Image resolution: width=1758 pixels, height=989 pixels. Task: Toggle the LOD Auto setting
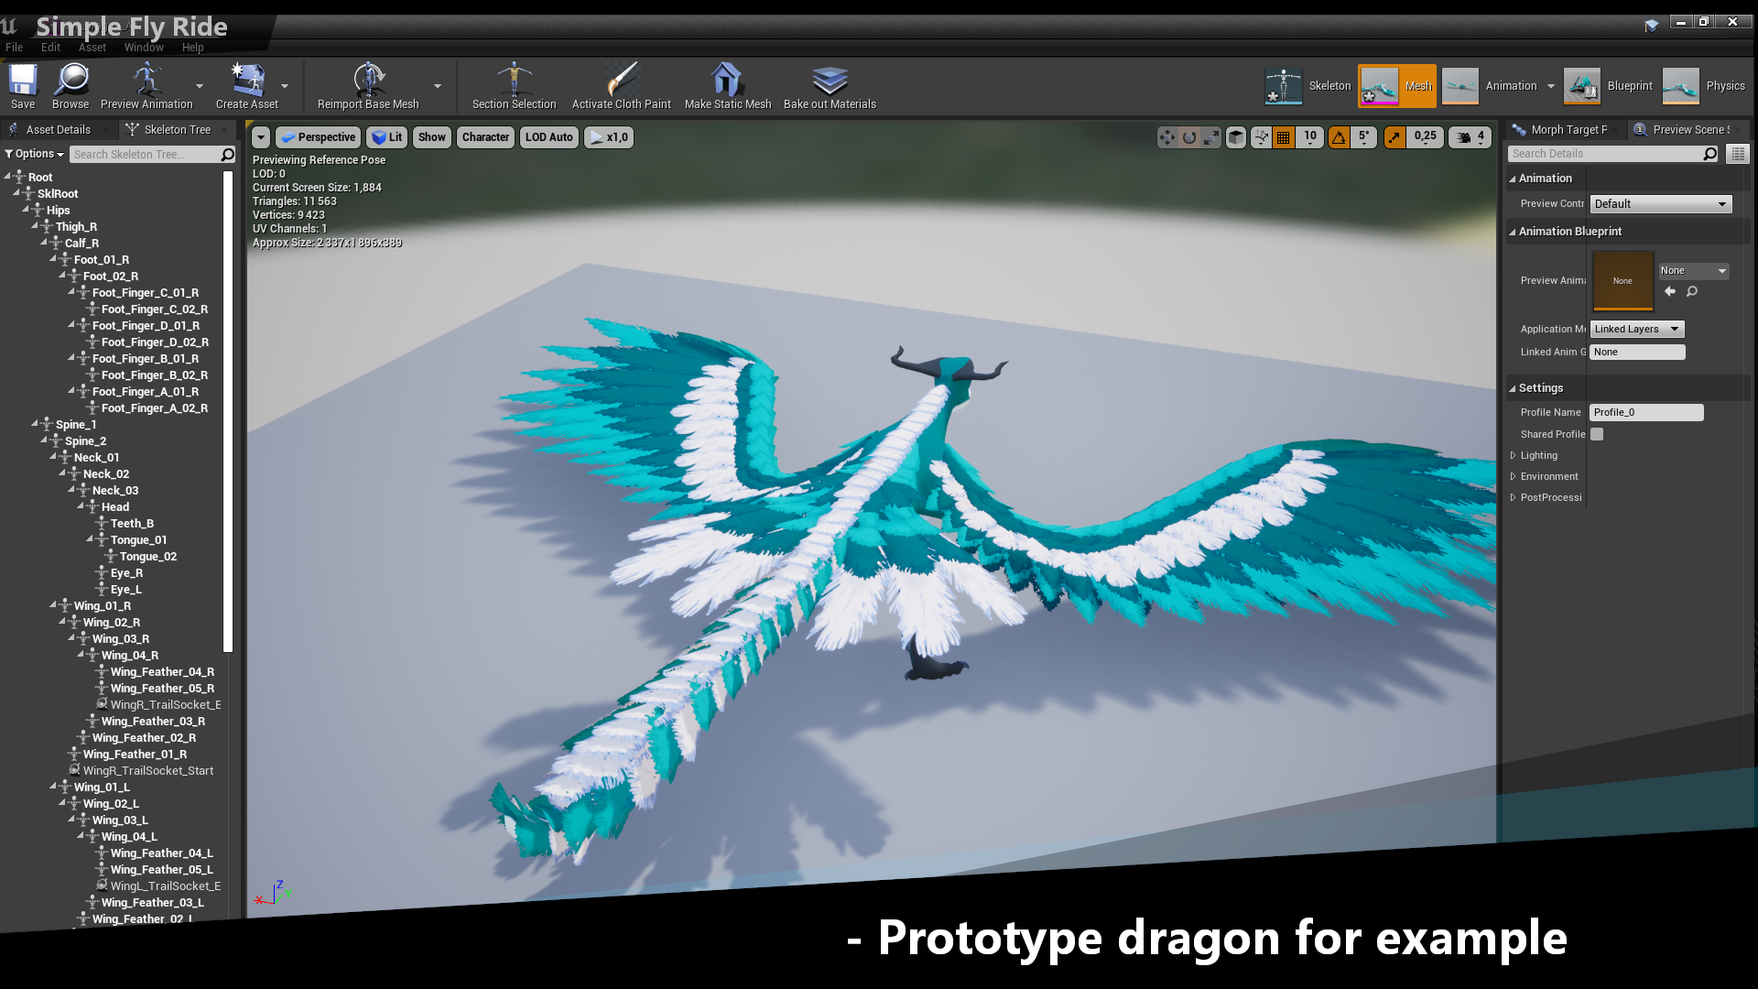(548, 136)
